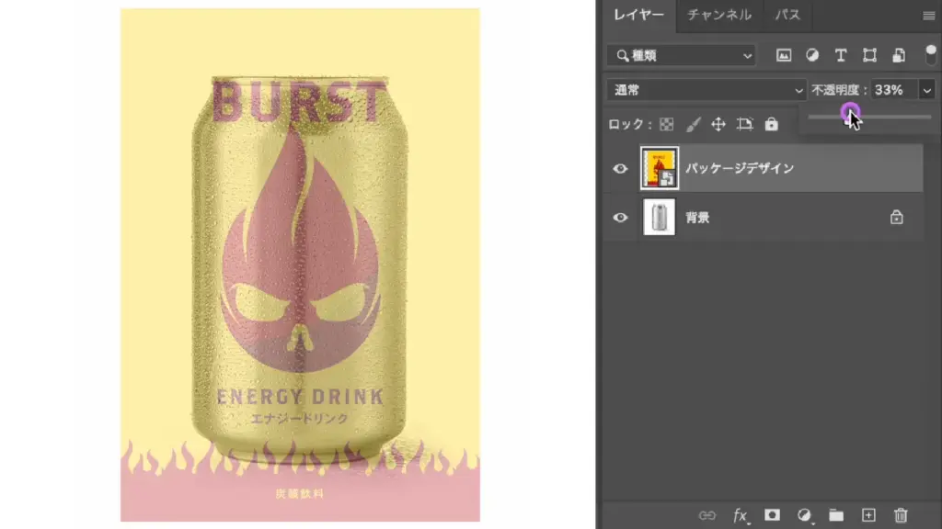Screen dimensions: 942x529
Task: Create a new layer with plus icon
Action: pos(868,515)
